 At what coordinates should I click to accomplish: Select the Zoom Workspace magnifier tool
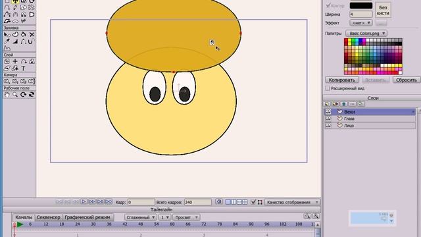click(15, 95)
